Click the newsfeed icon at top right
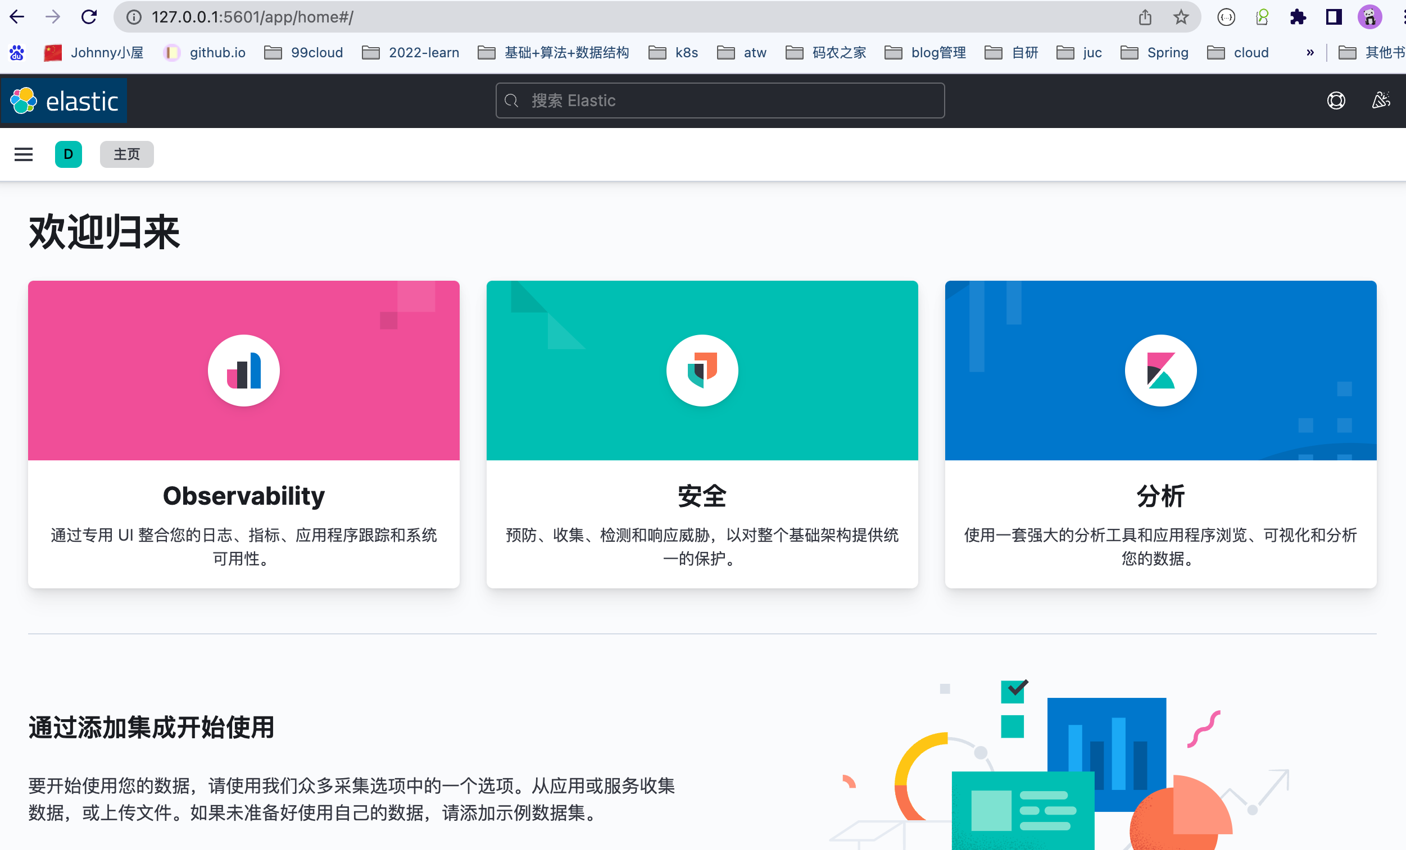 pyautogui.click(x=1381, y=100)
